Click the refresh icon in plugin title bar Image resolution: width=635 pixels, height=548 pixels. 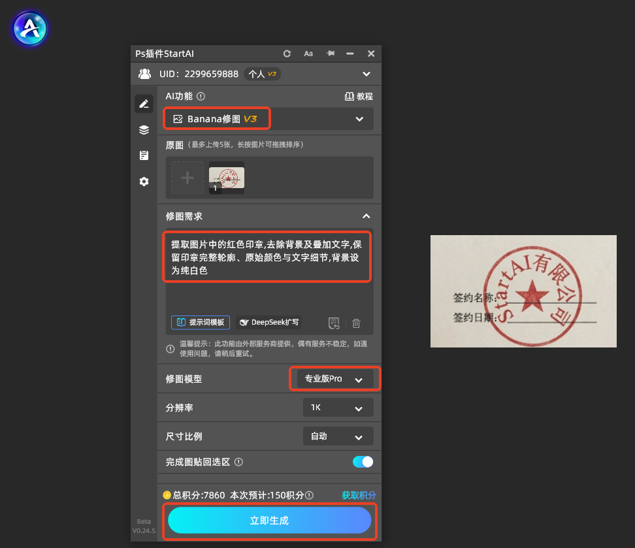(x=287, y=54)
